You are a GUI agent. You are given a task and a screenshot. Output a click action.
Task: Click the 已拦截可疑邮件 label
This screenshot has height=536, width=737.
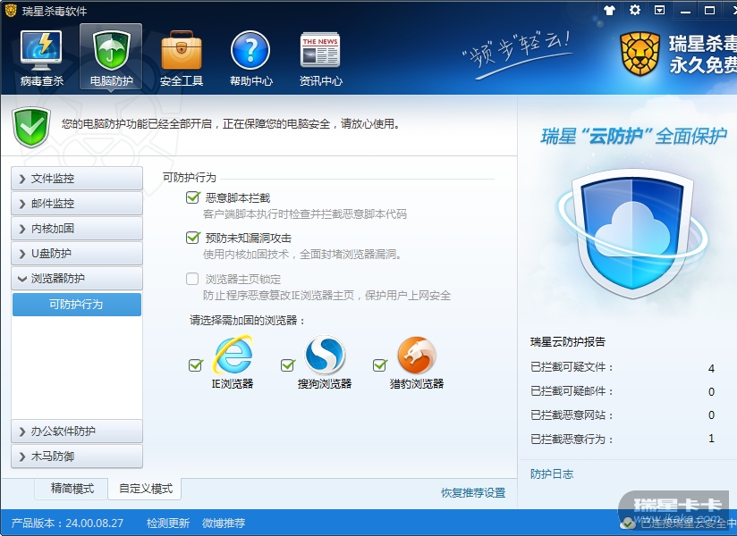pos(571,391)
